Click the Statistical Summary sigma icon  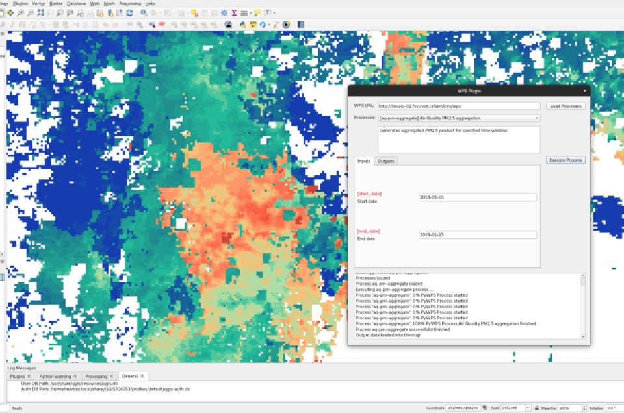click(234, 13)
